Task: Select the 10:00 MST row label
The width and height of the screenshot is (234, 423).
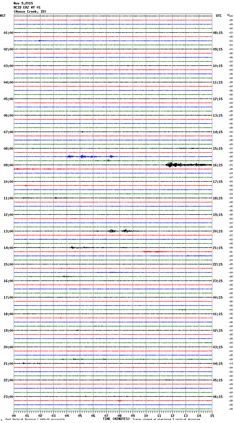Action: coord(9,182)
